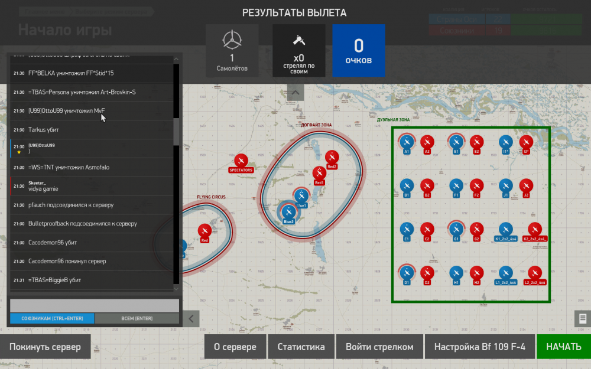Click chat line Tarkus убит

[92, 129]
